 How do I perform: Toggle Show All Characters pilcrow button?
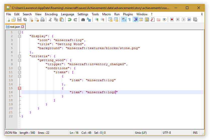click(x=129, y=20)
